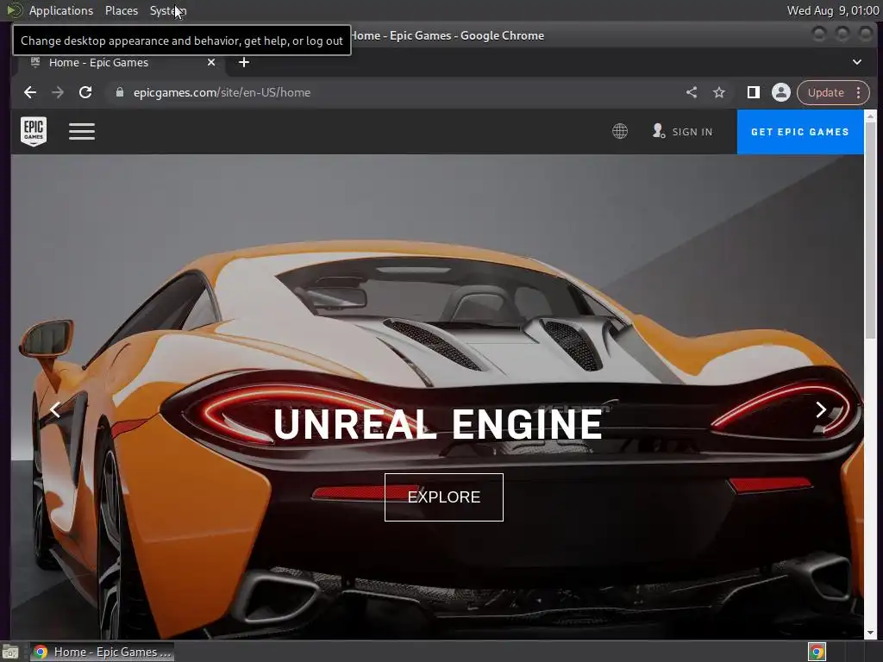Go forward in browser history
This screenshot has height=662, width=883.
coord(58,92)
